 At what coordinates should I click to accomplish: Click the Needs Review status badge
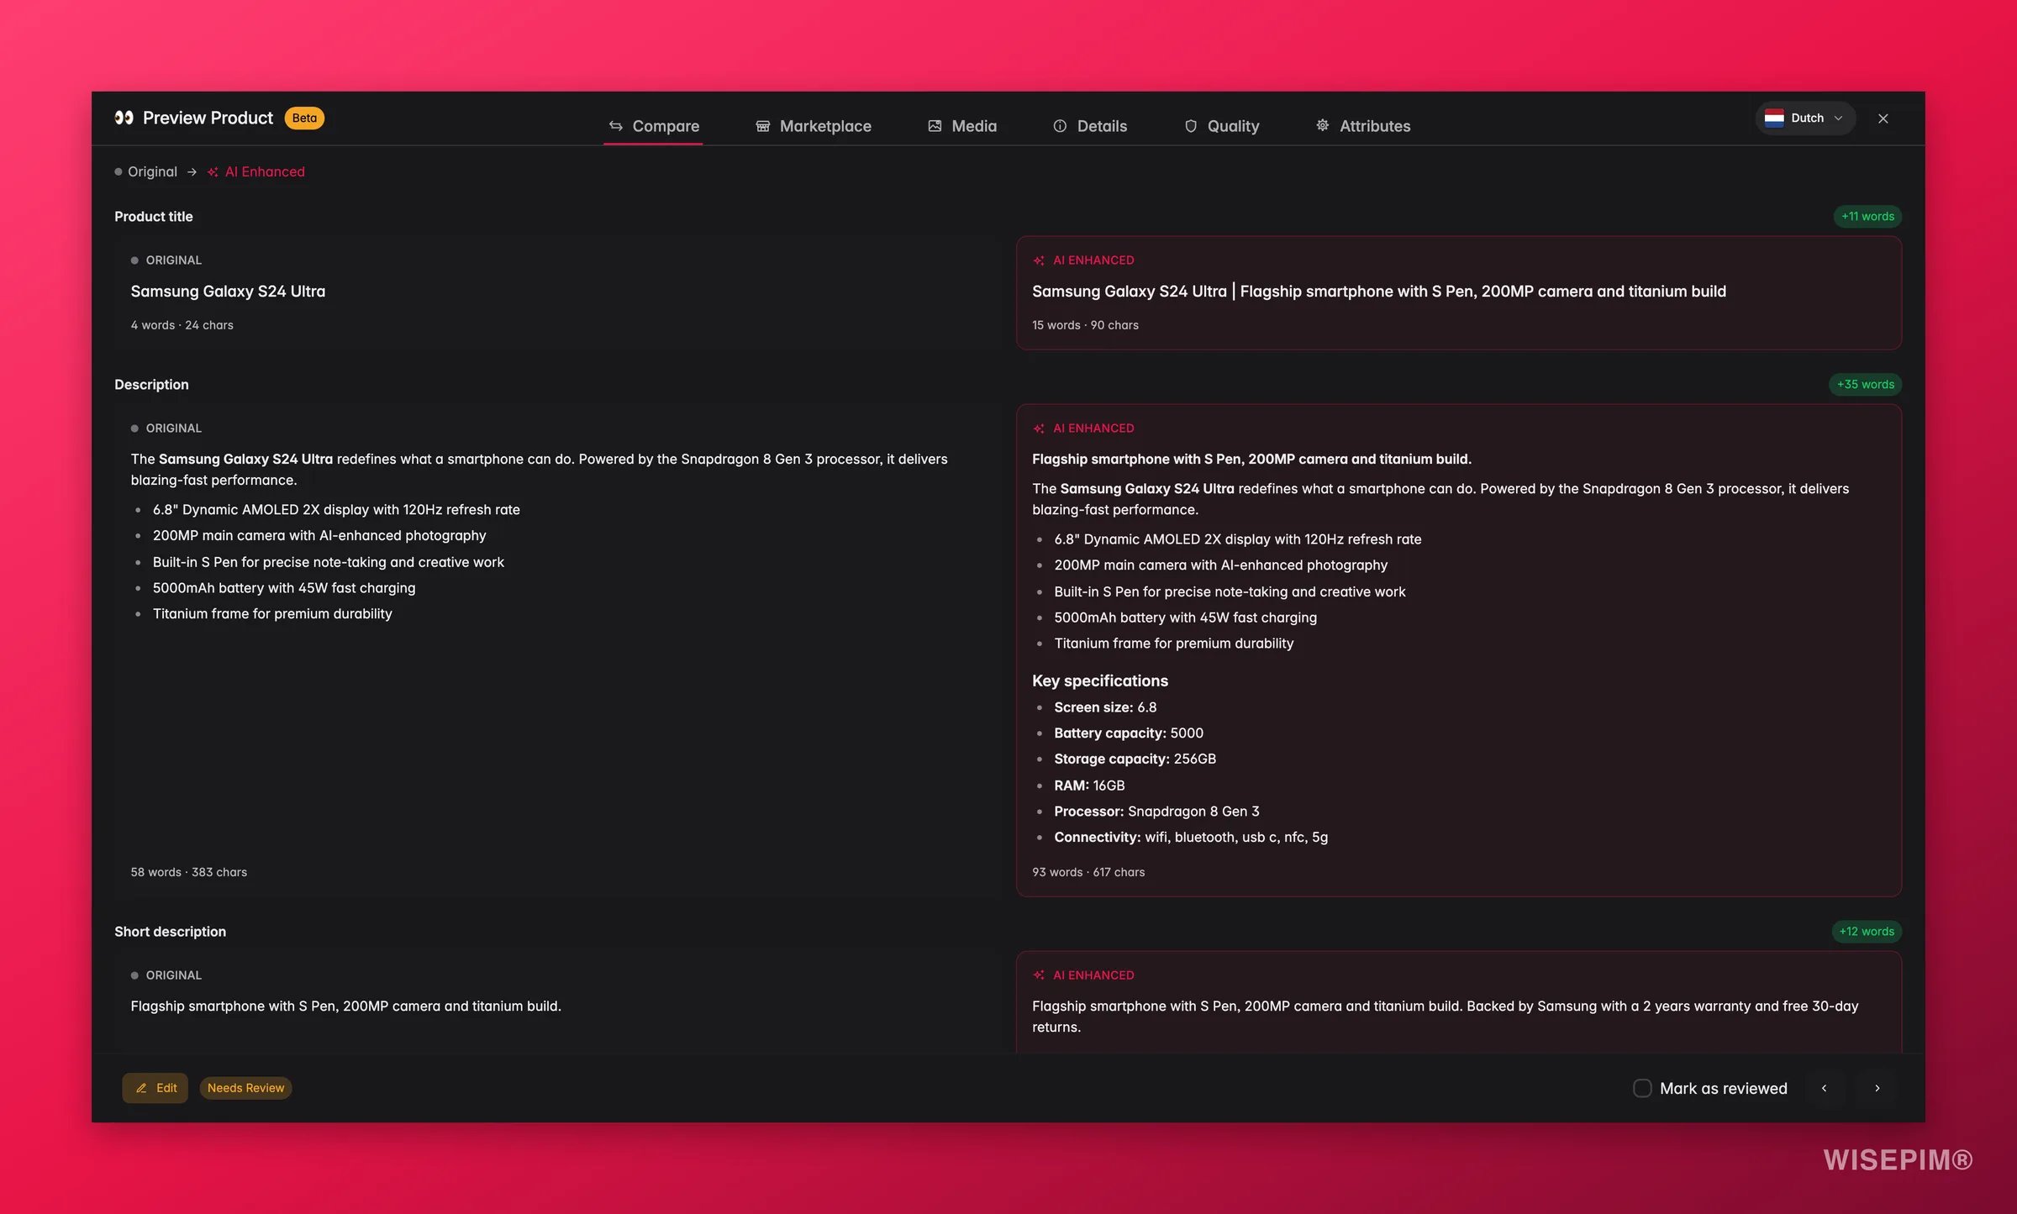(x=245, y=1088)
